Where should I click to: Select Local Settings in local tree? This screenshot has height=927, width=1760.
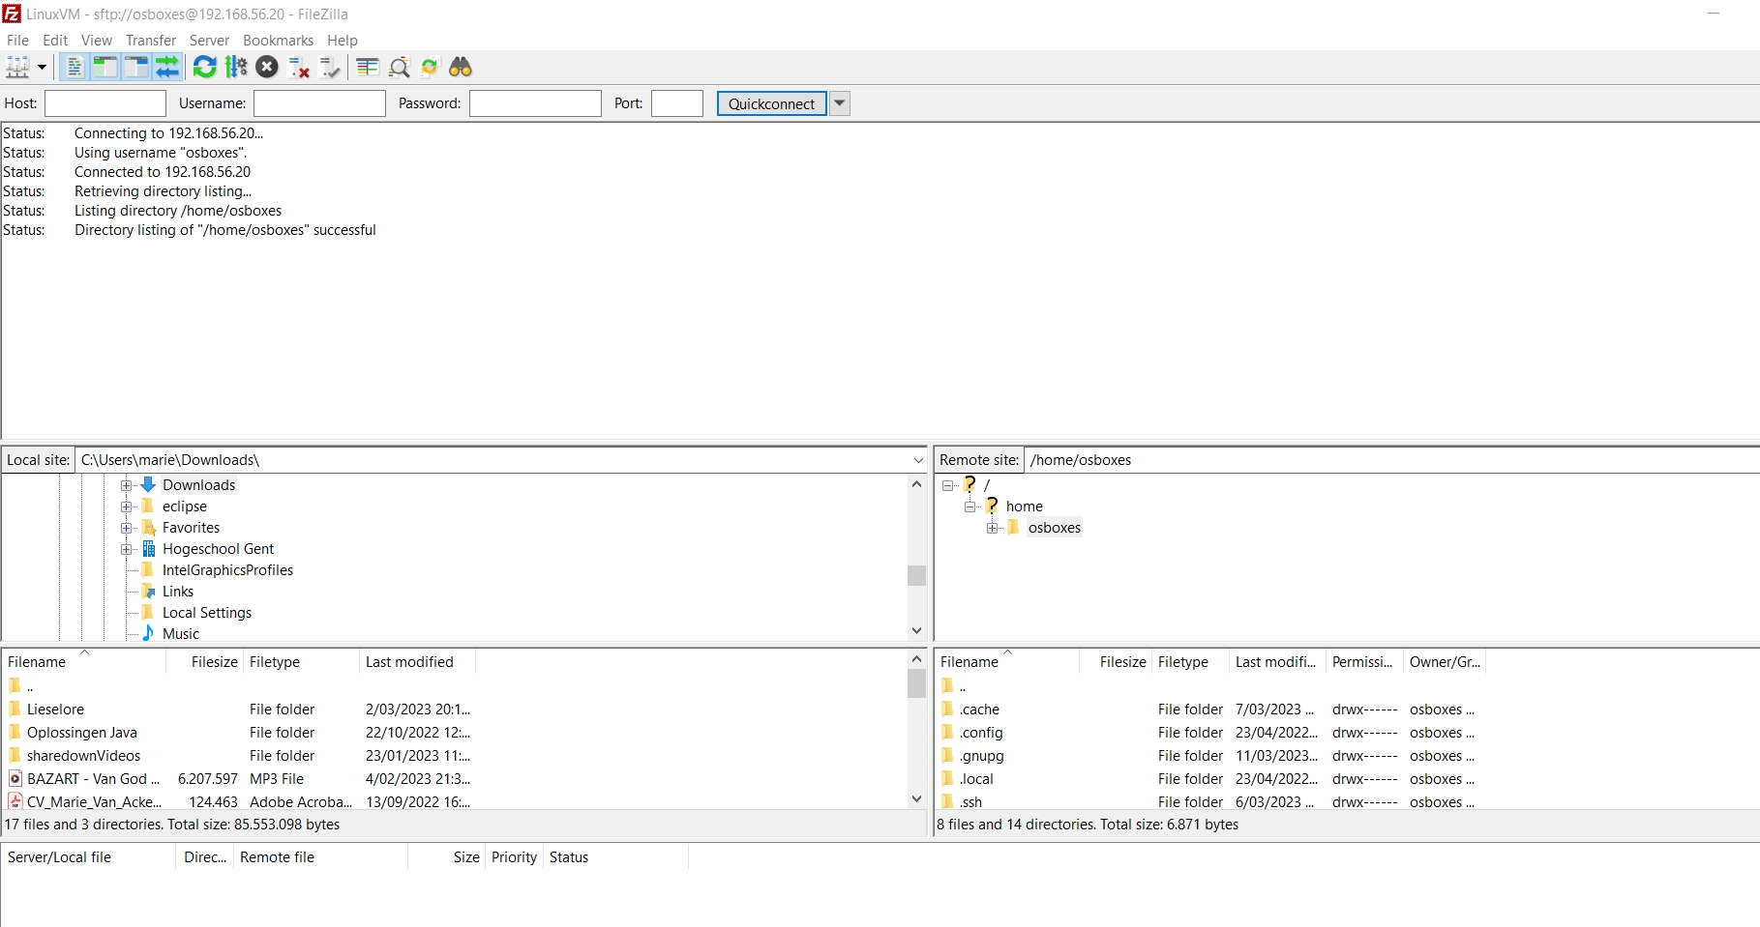coord(207,613)
